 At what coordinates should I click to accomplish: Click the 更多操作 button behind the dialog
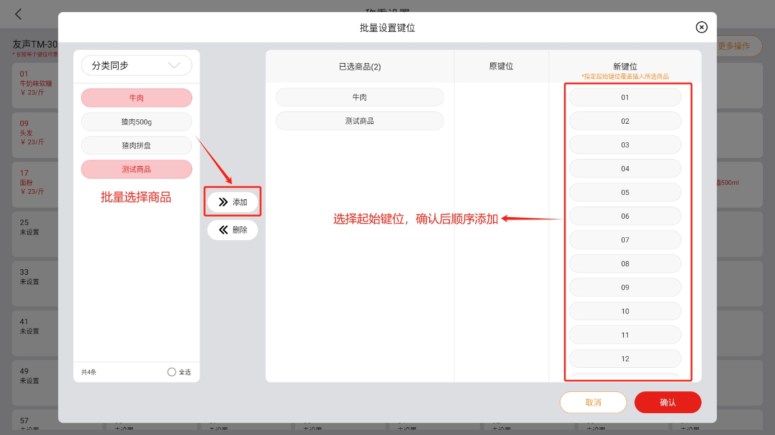(739, 46)
